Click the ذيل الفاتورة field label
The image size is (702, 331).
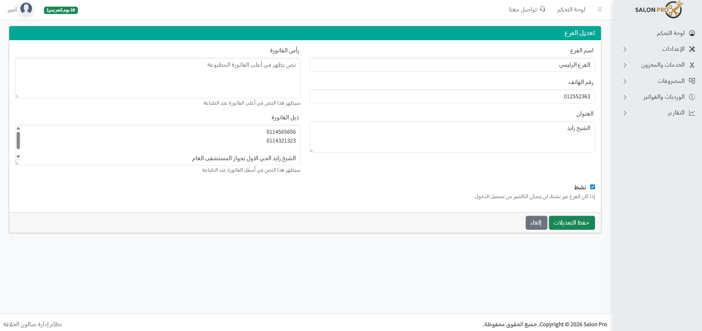coord(285,117)
